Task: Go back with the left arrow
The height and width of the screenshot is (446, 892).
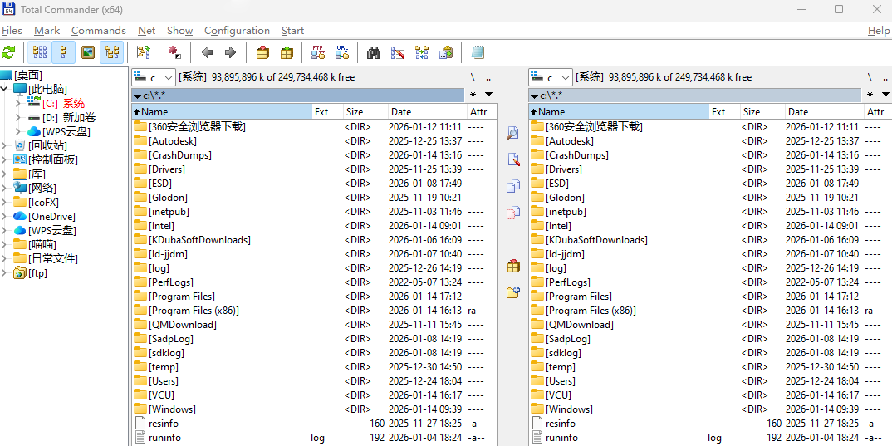Action: (207, 52)
